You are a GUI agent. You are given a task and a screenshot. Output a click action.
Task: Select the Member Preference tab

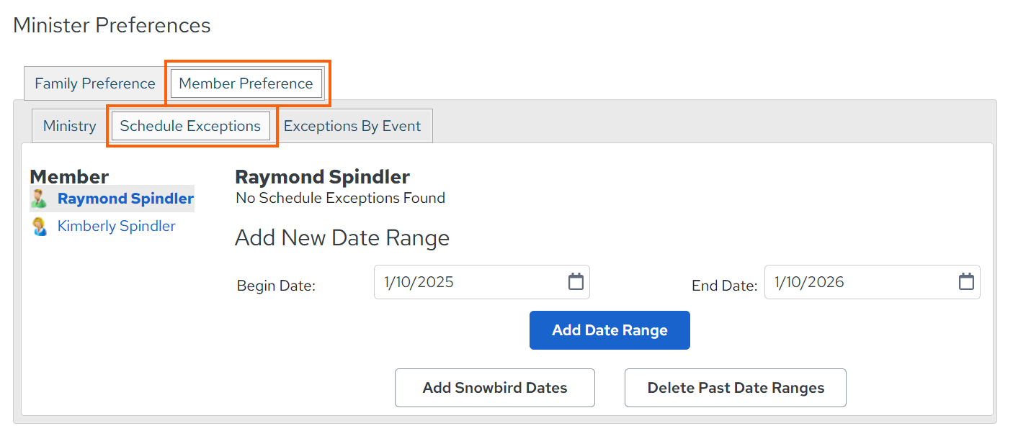click(246, 83)
